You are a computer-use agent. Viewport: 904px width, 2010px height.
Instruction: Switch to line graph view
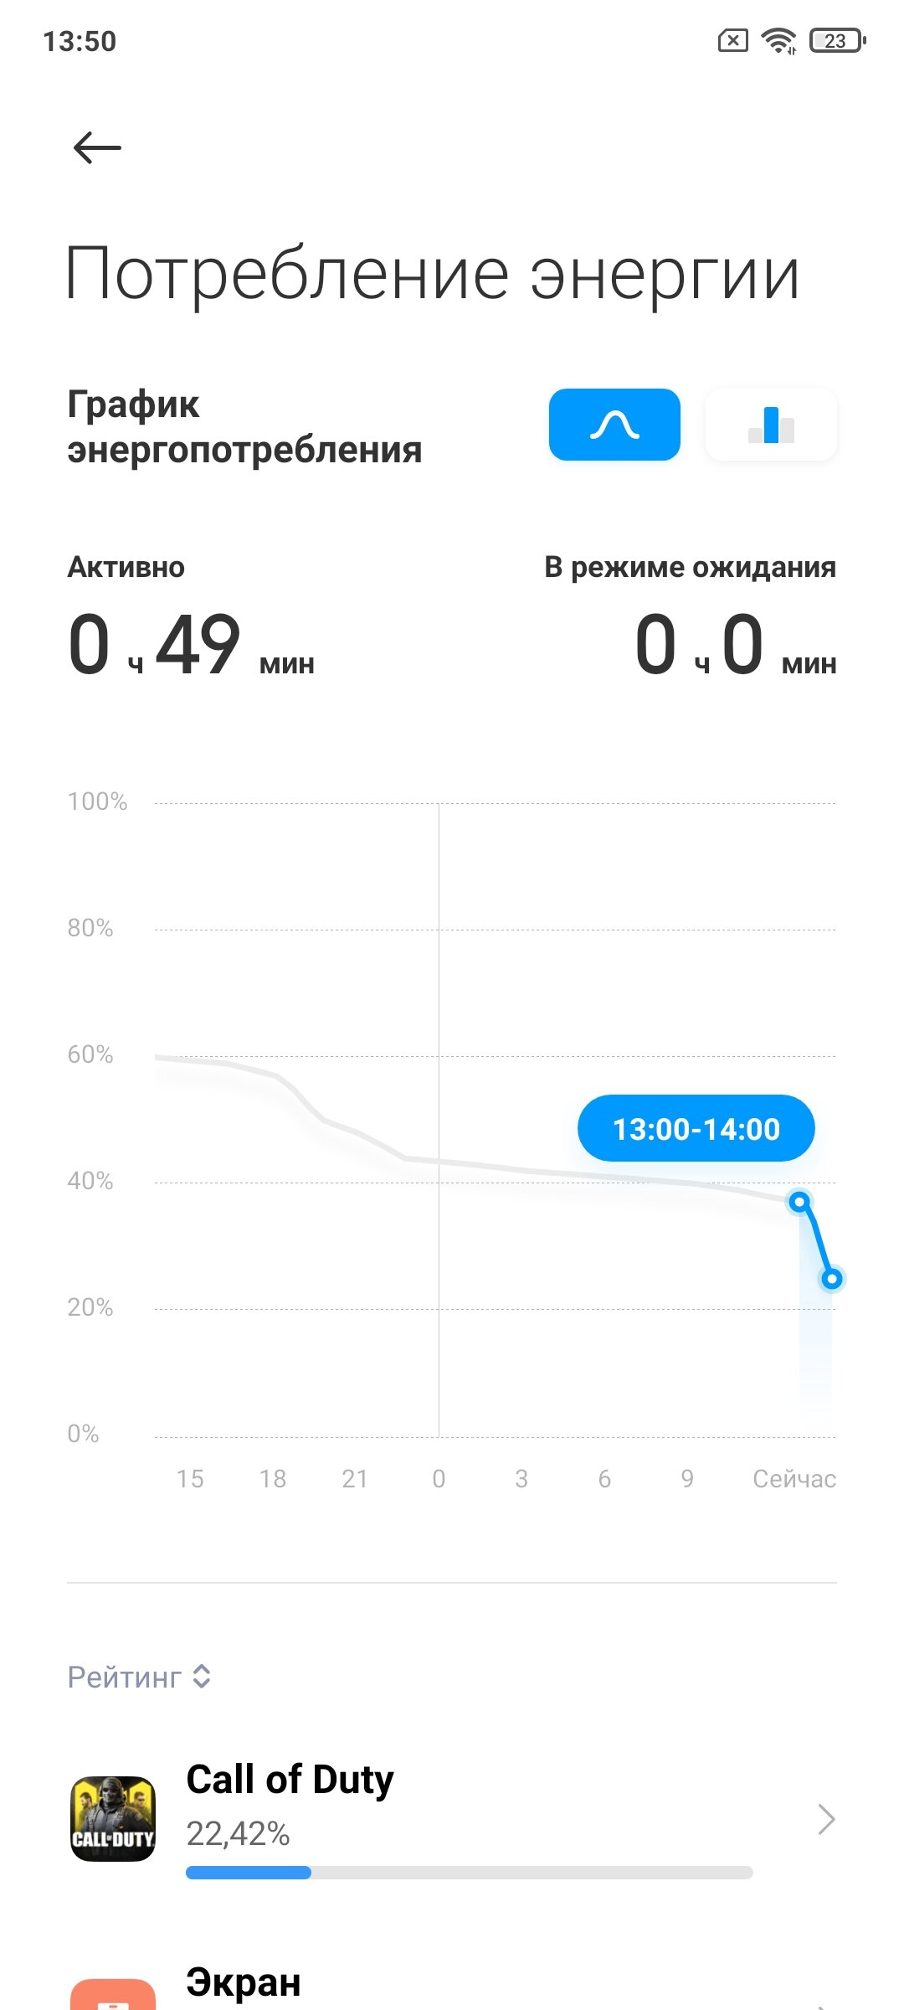click(x=614, y=425)
